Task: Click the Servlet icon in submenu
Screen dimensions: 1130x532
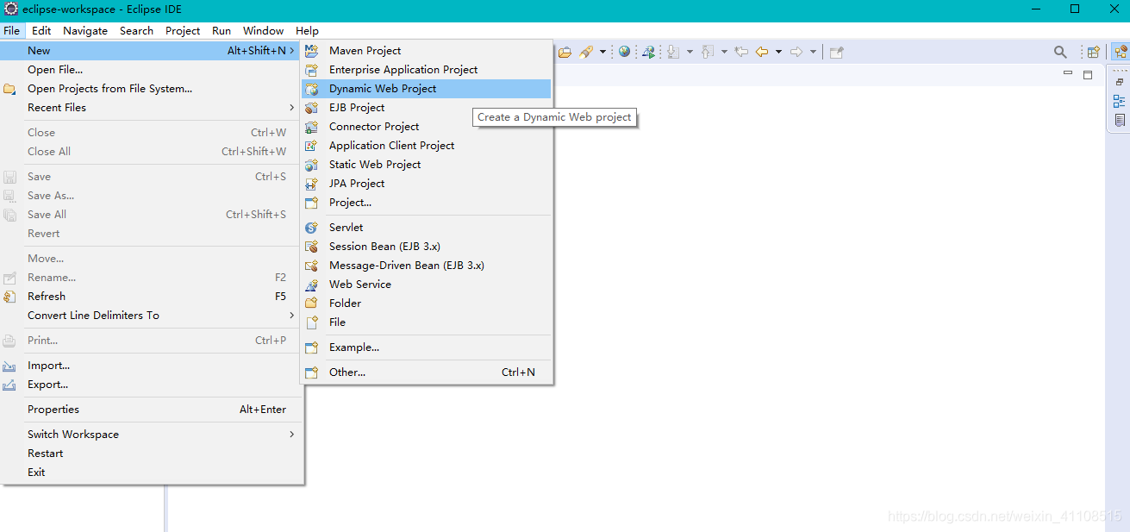Action: point(312,228)
